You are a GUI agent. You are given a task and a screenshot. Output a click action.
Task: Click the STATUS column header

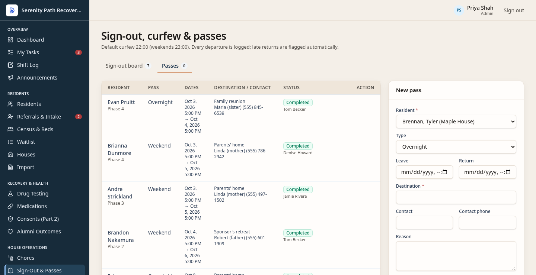click(x=291, y=88)
